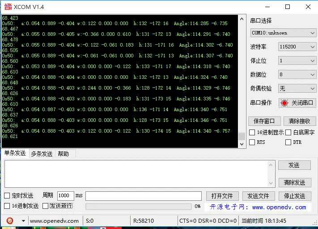318x229 pixels.
Task: Click the file path input field
Action: click(144, 196)
